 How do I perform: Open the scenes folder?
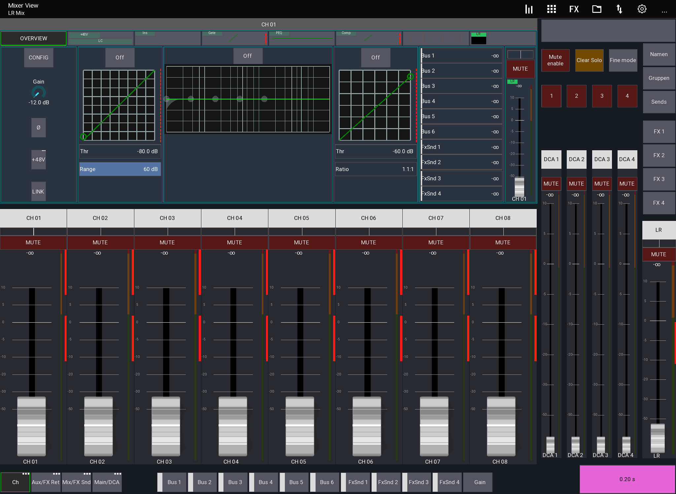[x=596, y=9]
